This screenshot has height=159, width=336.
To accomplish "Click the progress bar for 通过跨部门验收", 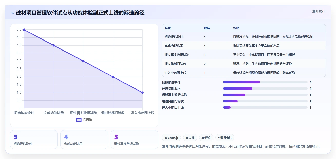I will click(265, 101).
